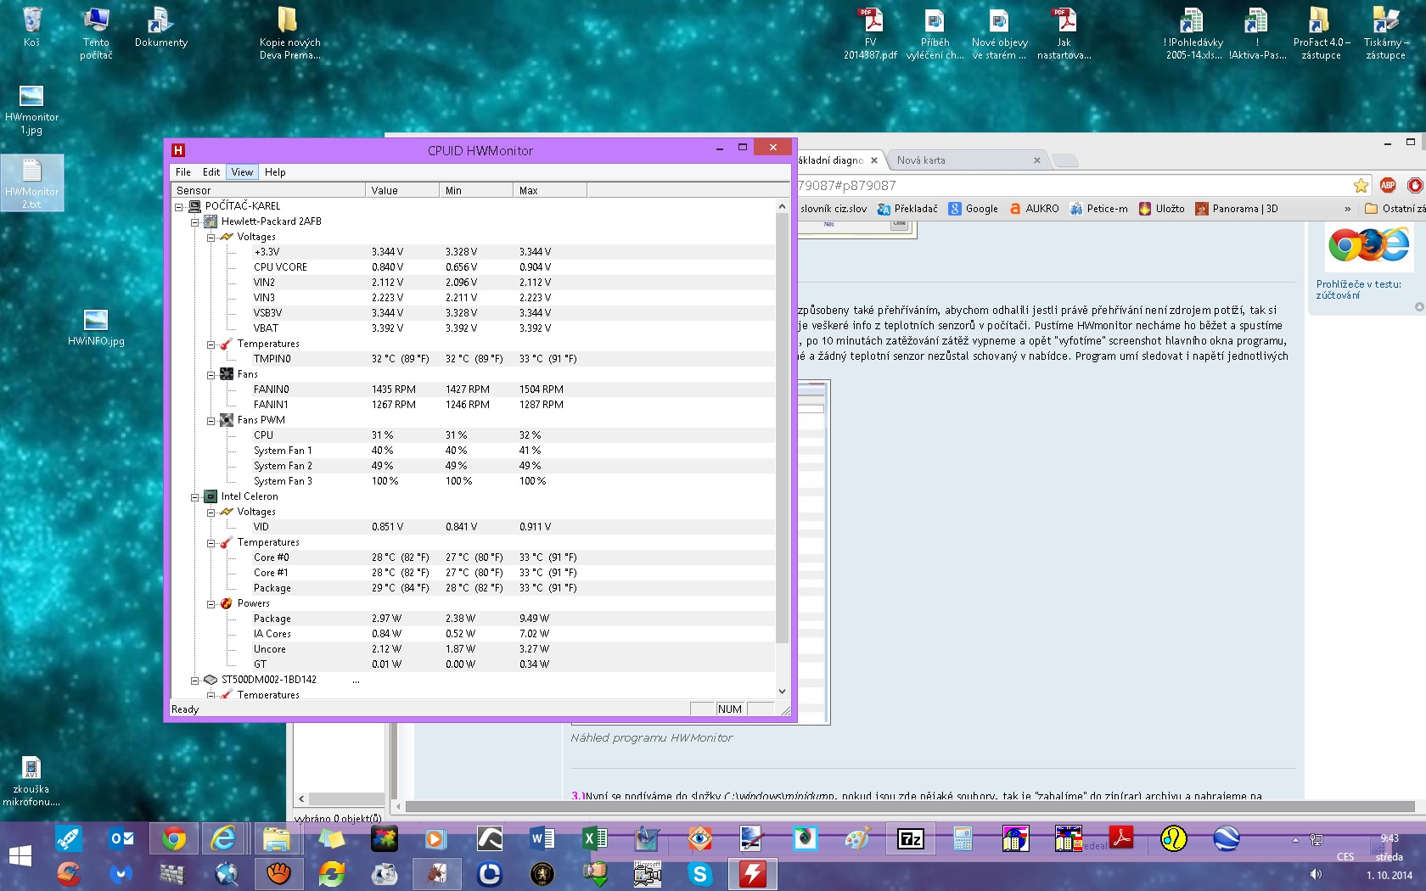Click the Hewlett-Packard motherboard icon

tap(211, 221)
